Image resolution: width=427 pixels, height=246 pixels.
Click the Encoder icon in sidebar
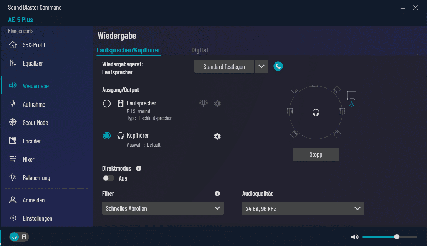point(13,140)
